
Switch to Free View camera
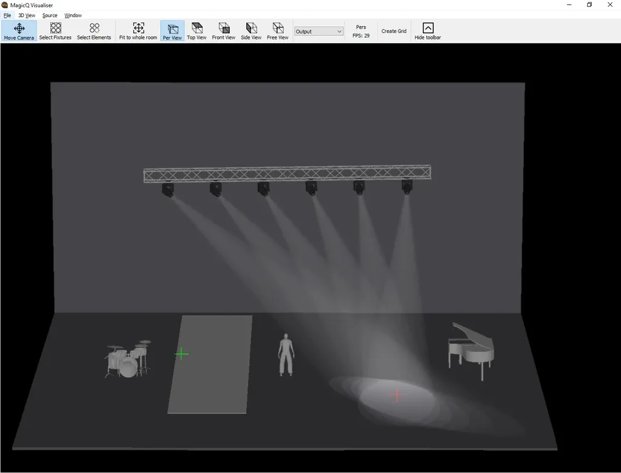coord(278,31)
